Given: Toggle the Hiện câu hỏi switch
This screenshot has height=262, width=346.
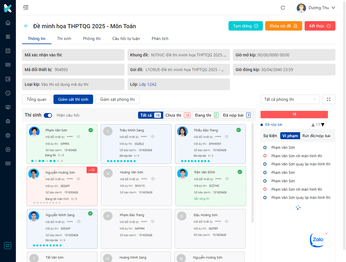Looking at the screenshot, I should click(48, 115).
